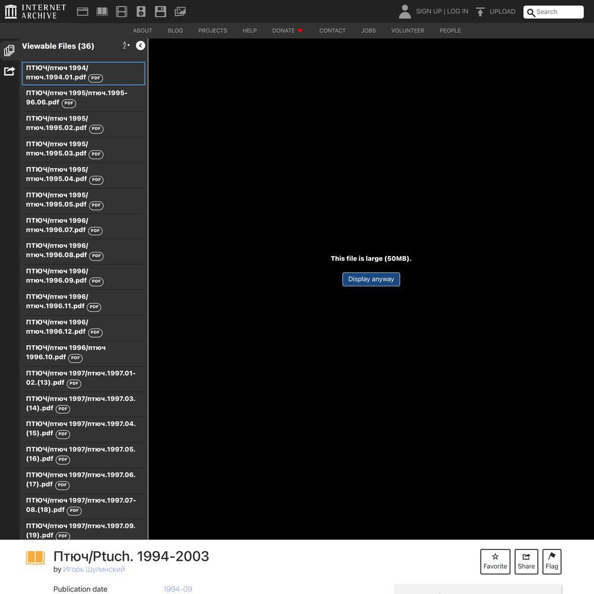594x594 pixels.
Task: Open the Software floppy disk icon
Action: (x=160, y=11)
